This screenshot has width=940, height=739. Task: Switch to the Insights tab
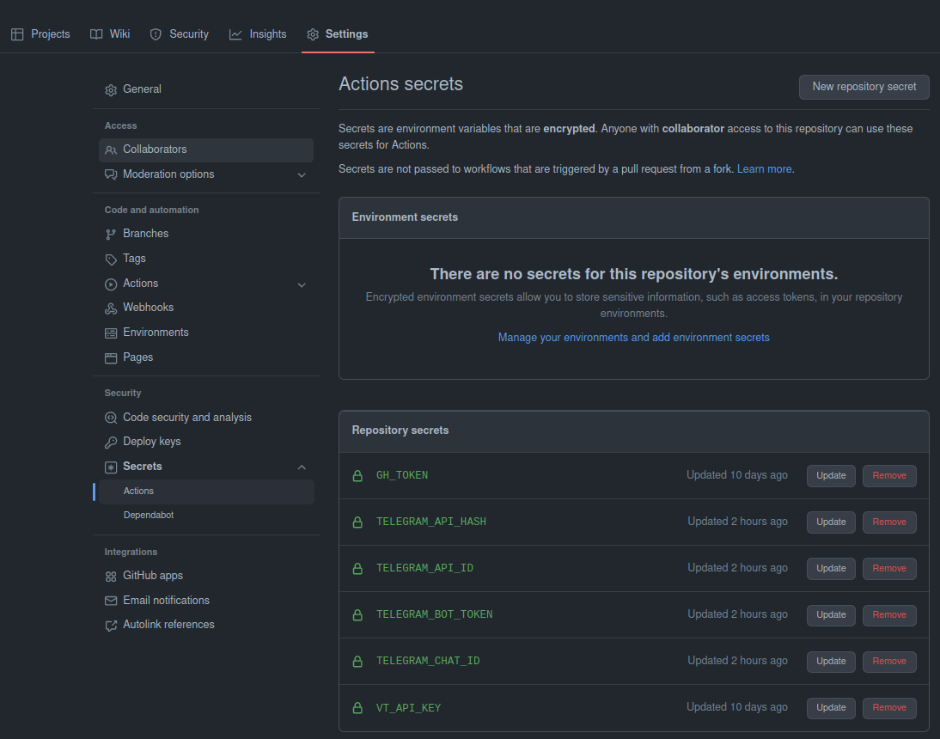click(x=258, y=34)
